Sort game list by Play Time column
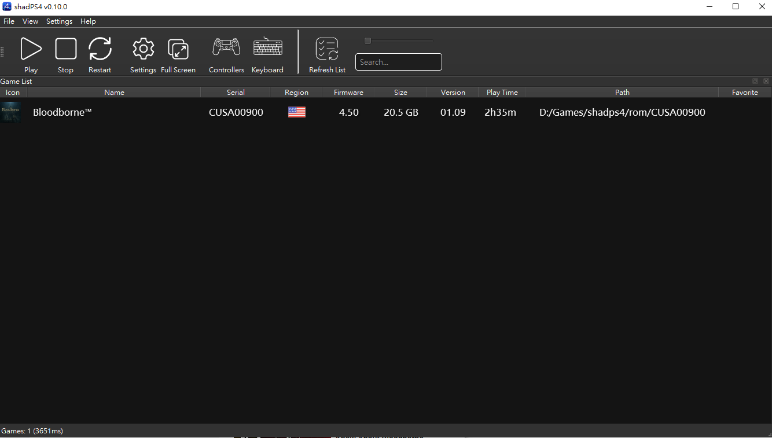The width and height of the screenshot is (772, 438). click(x=502, y=93)
